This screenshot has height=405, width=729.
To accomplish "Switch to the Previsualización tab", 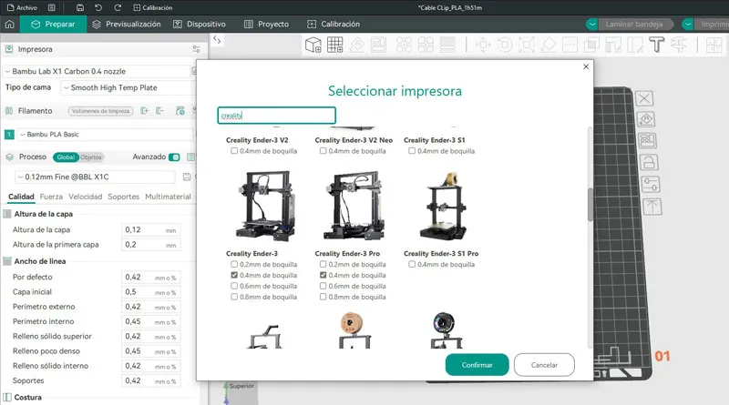I will (127, 25).
